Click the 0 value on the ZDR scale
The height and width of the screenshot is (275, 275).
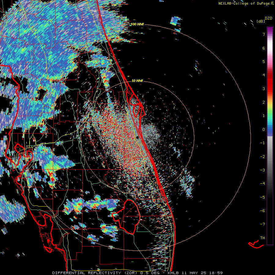pyautogui.click(x=264, y=130)
